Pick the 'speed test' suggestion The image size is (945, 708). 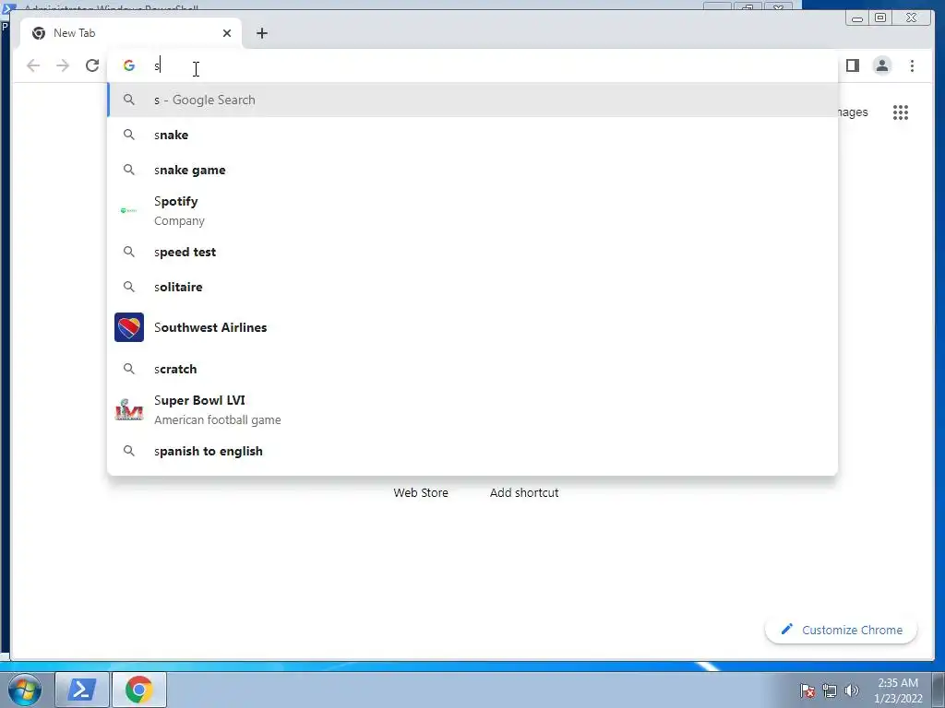(x=473, y=252)
